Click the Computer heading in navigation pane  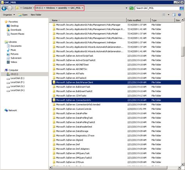11,70
